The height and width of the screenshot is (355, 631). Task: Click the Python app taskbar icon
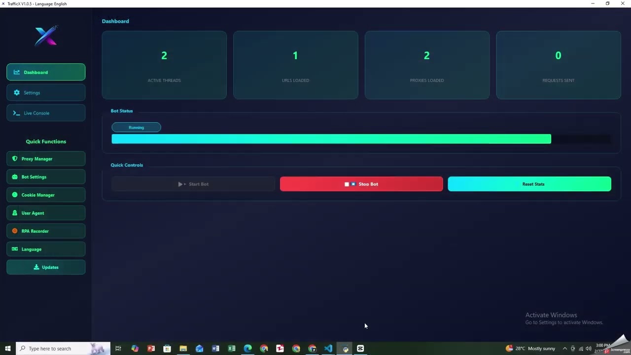tap(345, 349)
